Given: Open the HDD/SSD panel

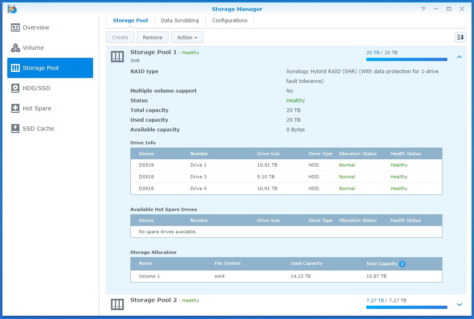Looking at the screenshot, I should coord(15,88).
